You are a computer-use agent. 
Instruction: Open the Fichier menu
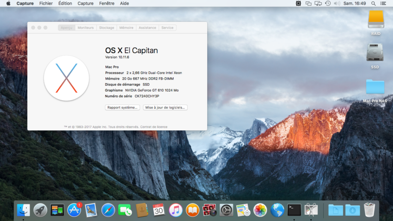tap(46, 3)
